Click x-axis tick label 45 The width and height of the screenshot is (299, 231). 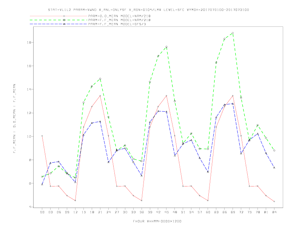click(x=166, y=212)
